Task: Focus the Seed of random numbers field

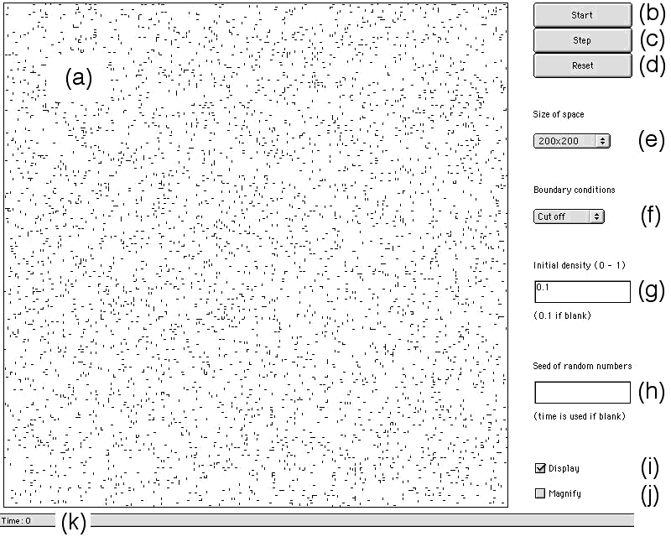Action: pyautogui.click(x=582, y=392)
